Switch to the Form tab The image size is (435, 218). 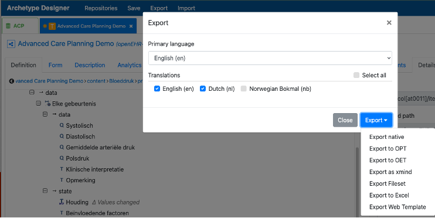(56, 65)
